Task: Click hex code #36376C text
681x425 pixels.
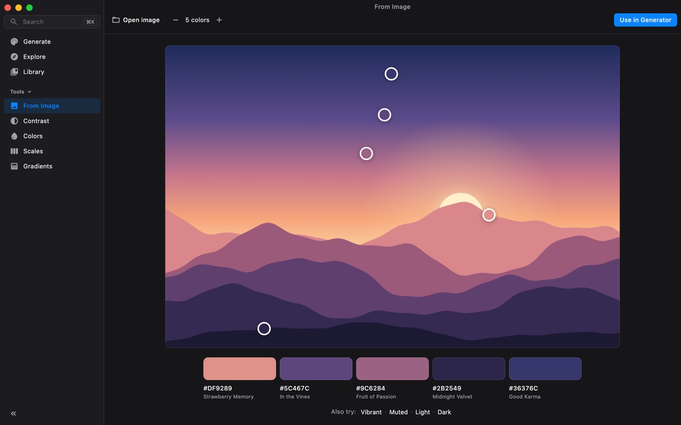Action: click(x=524, y=388)
